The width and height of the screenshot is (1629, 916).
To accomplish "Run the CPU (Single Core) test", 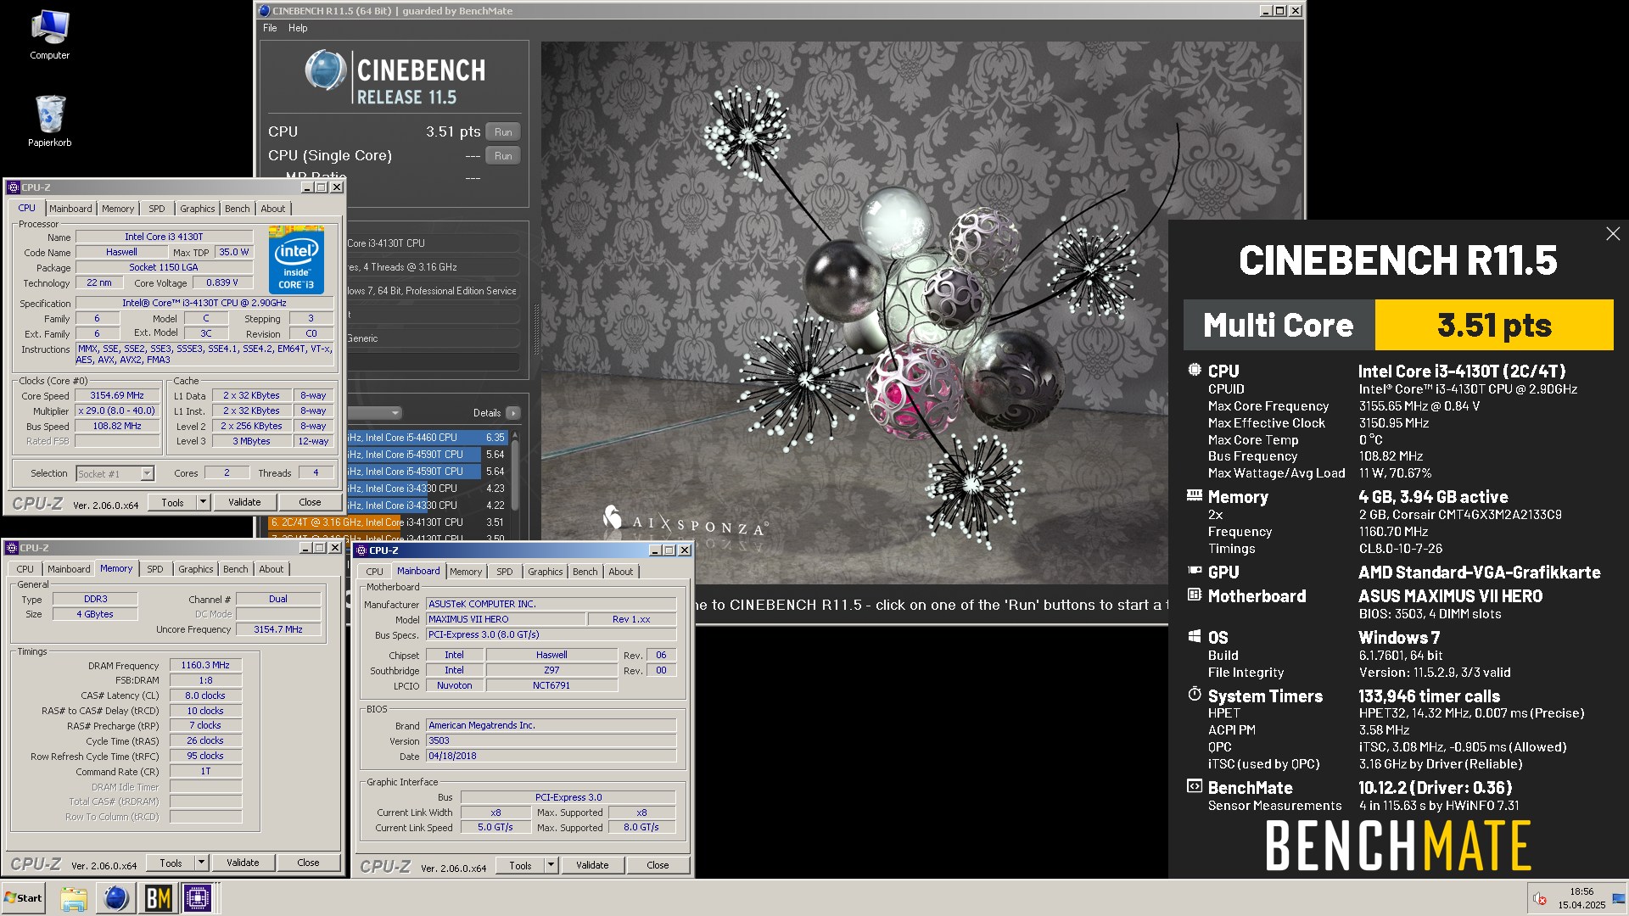I will coord(503,155).
